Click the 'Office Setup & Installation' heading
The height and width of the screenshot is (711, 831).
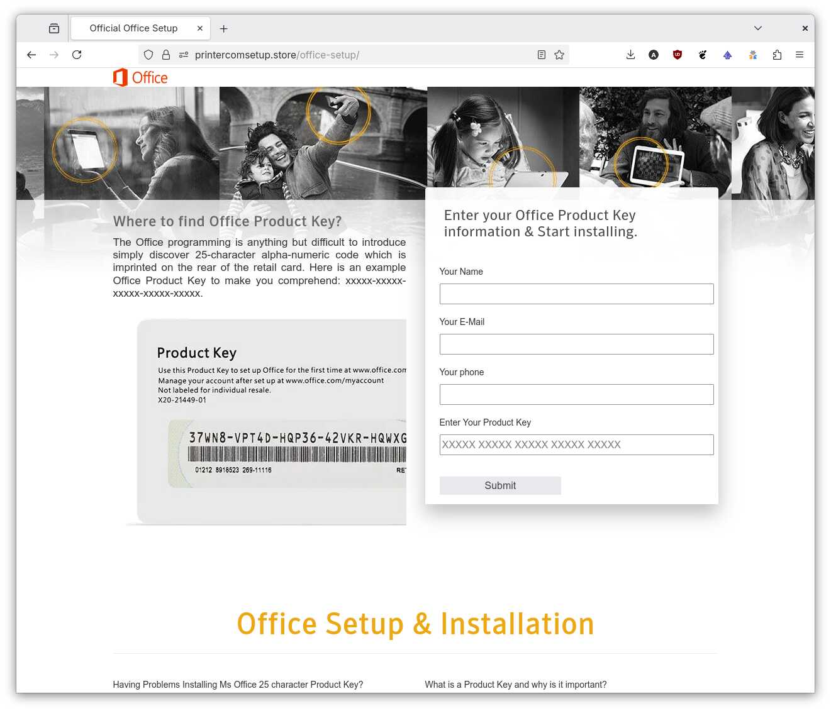[415, 624]
